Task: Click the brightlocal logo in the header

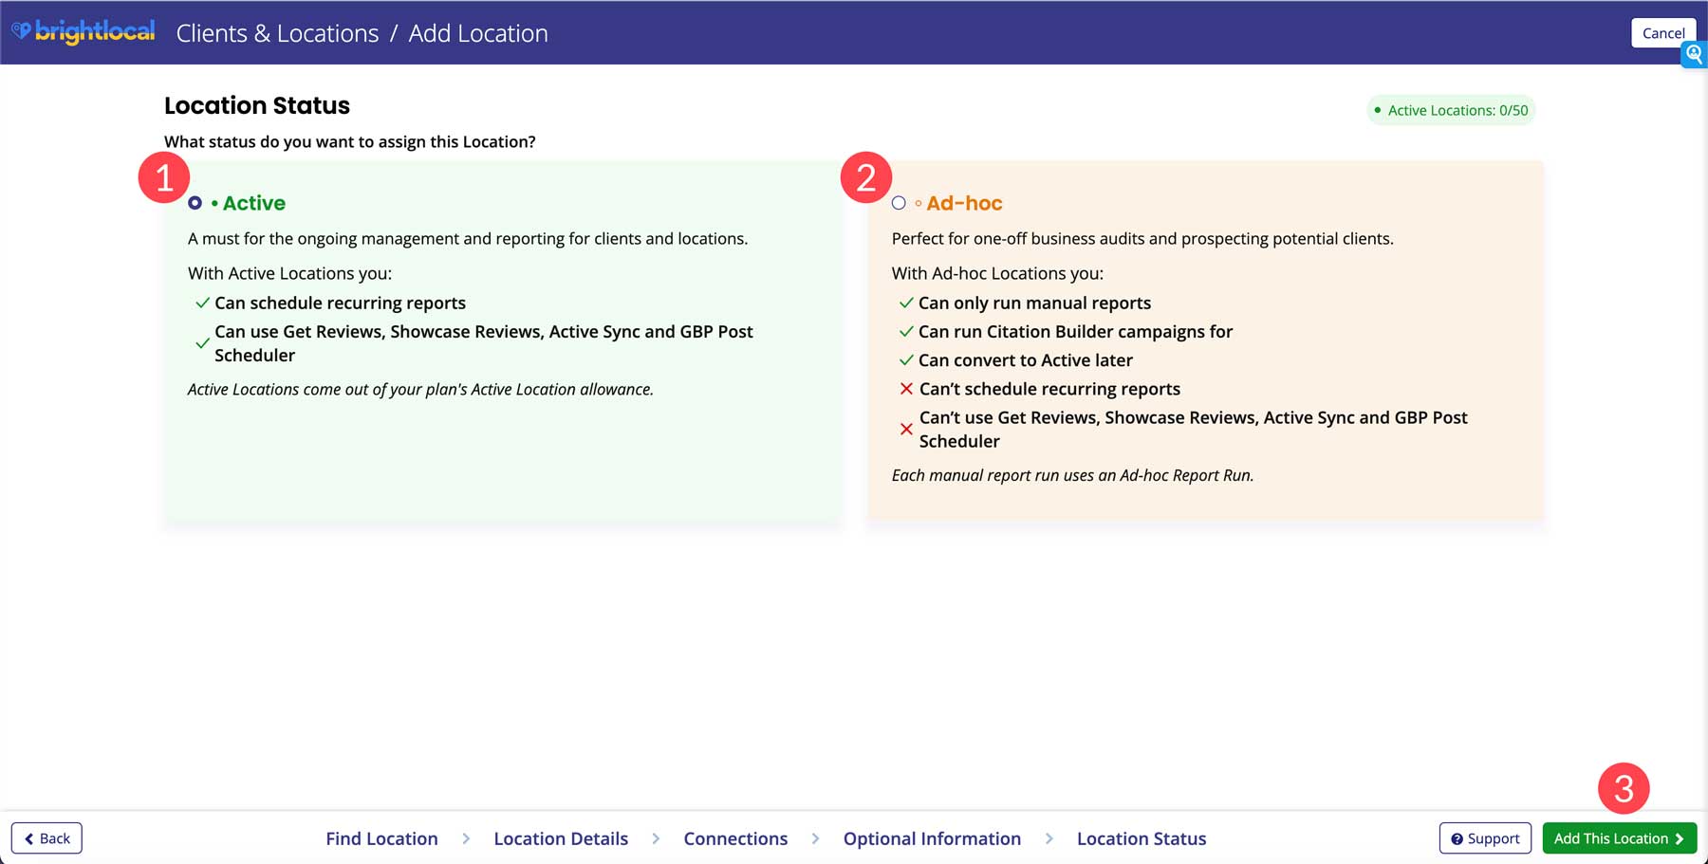Action: coord(84,31)
